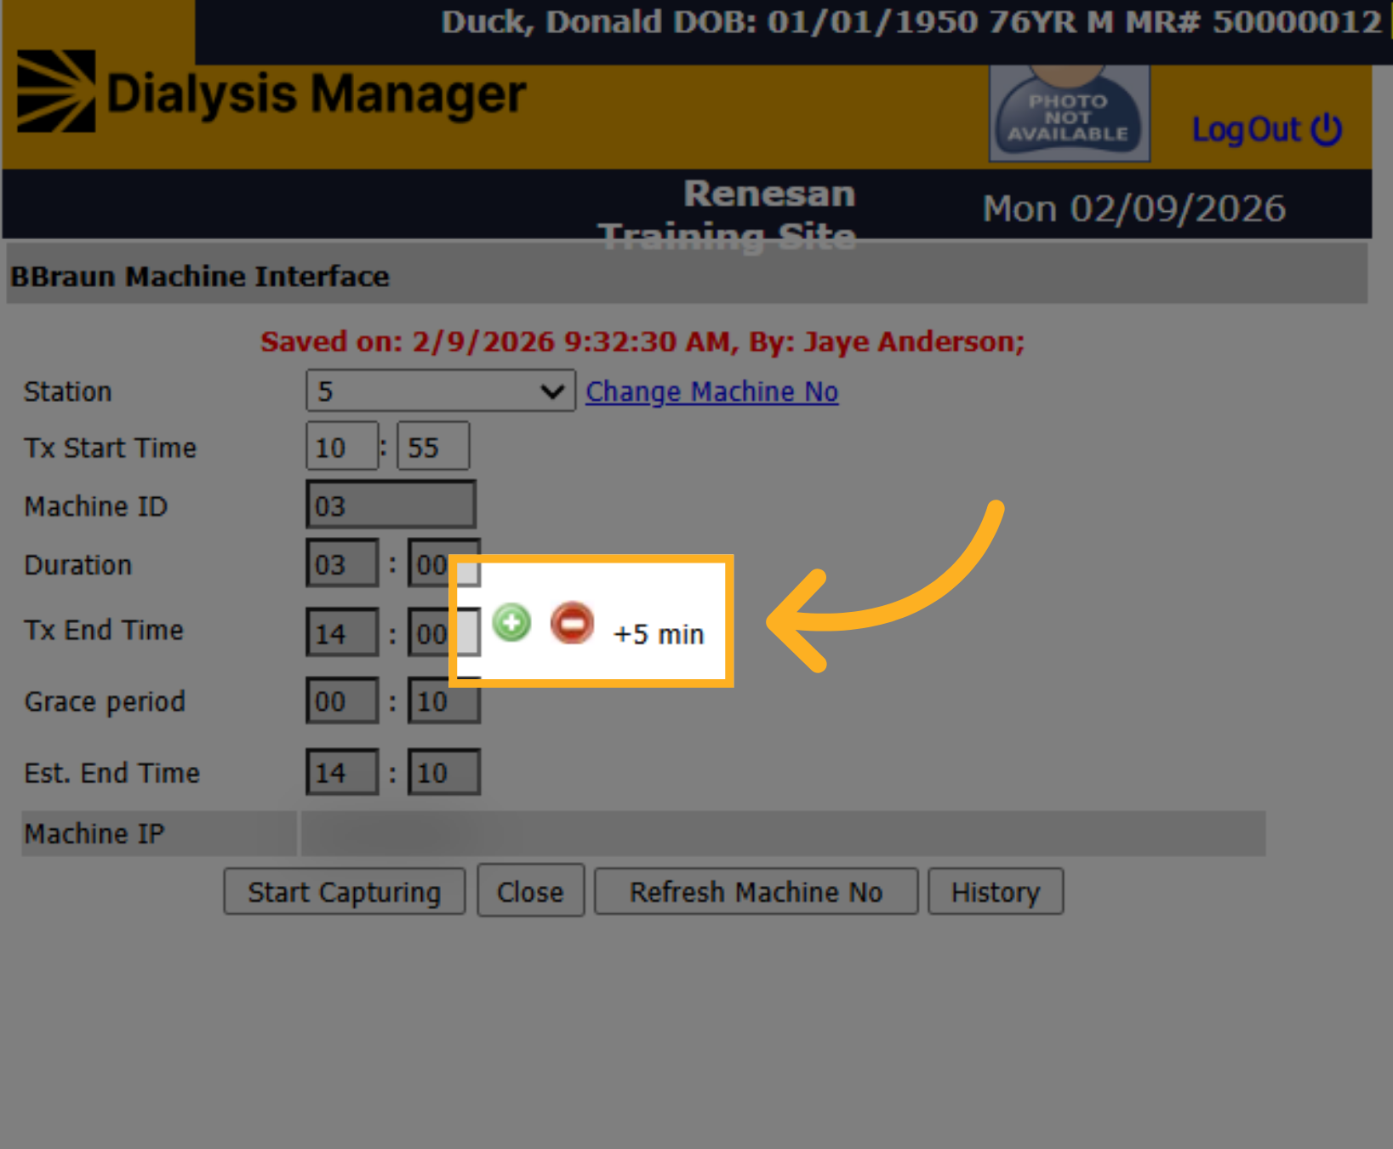Viewport: 1393px width, 1149px height.
Task: Click the Change Machine No link
Action: (711, 392)
